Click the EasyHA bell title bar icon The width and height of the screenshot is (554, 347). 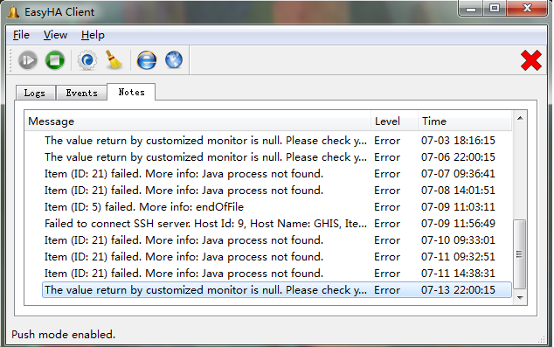tap(13, 12)
